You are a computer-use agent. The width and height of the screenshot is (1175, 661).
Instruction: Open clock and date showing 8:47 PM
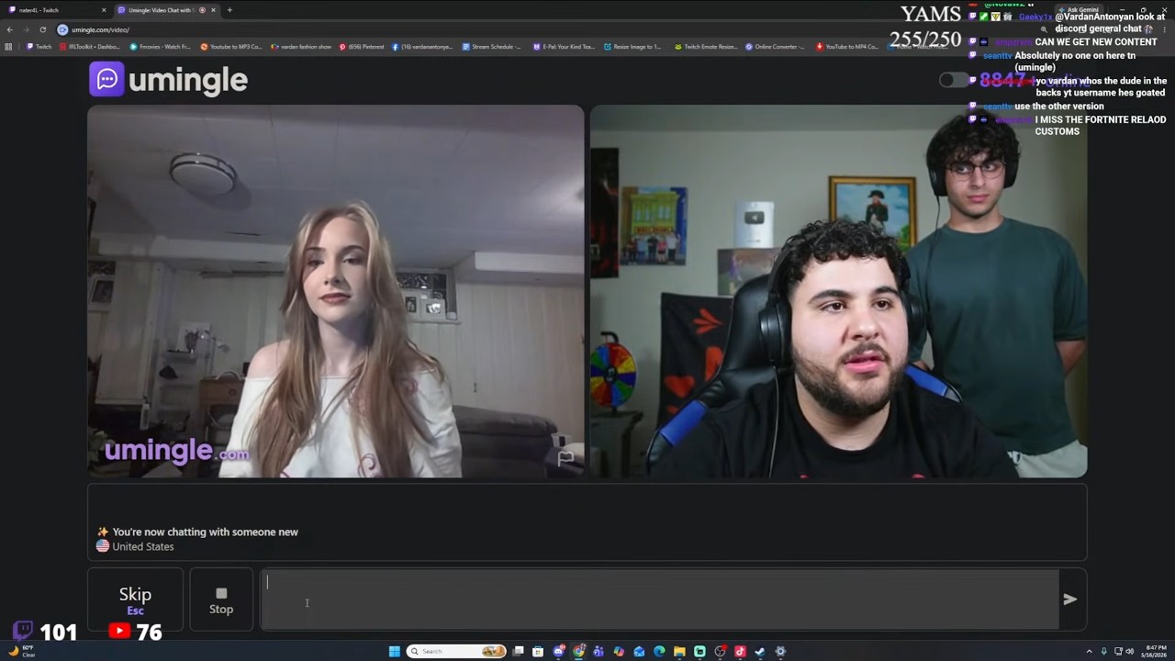[1156, 651]
